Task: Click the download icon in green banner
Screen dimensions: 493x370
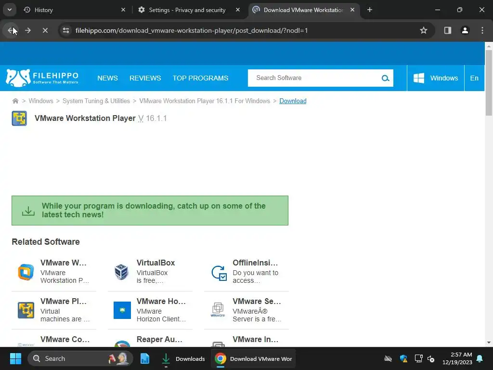Action: click(x=28, y=211)
